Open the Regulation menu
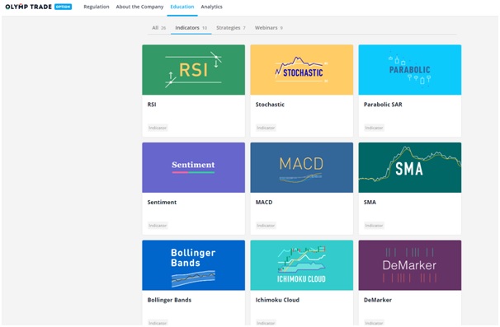The image size is (500, 327). [x=97, y=7]
